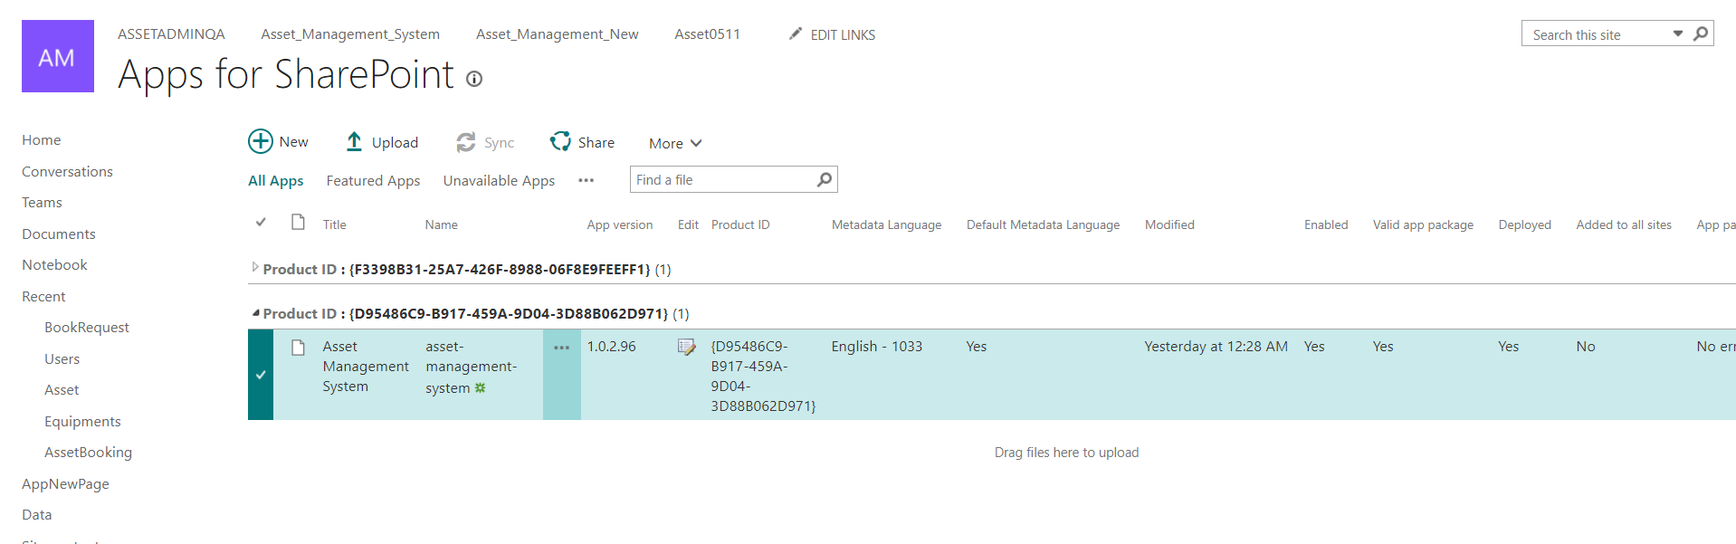Open the AM site logo
This screenshot has width=1736, height=544.
point(58,56)
